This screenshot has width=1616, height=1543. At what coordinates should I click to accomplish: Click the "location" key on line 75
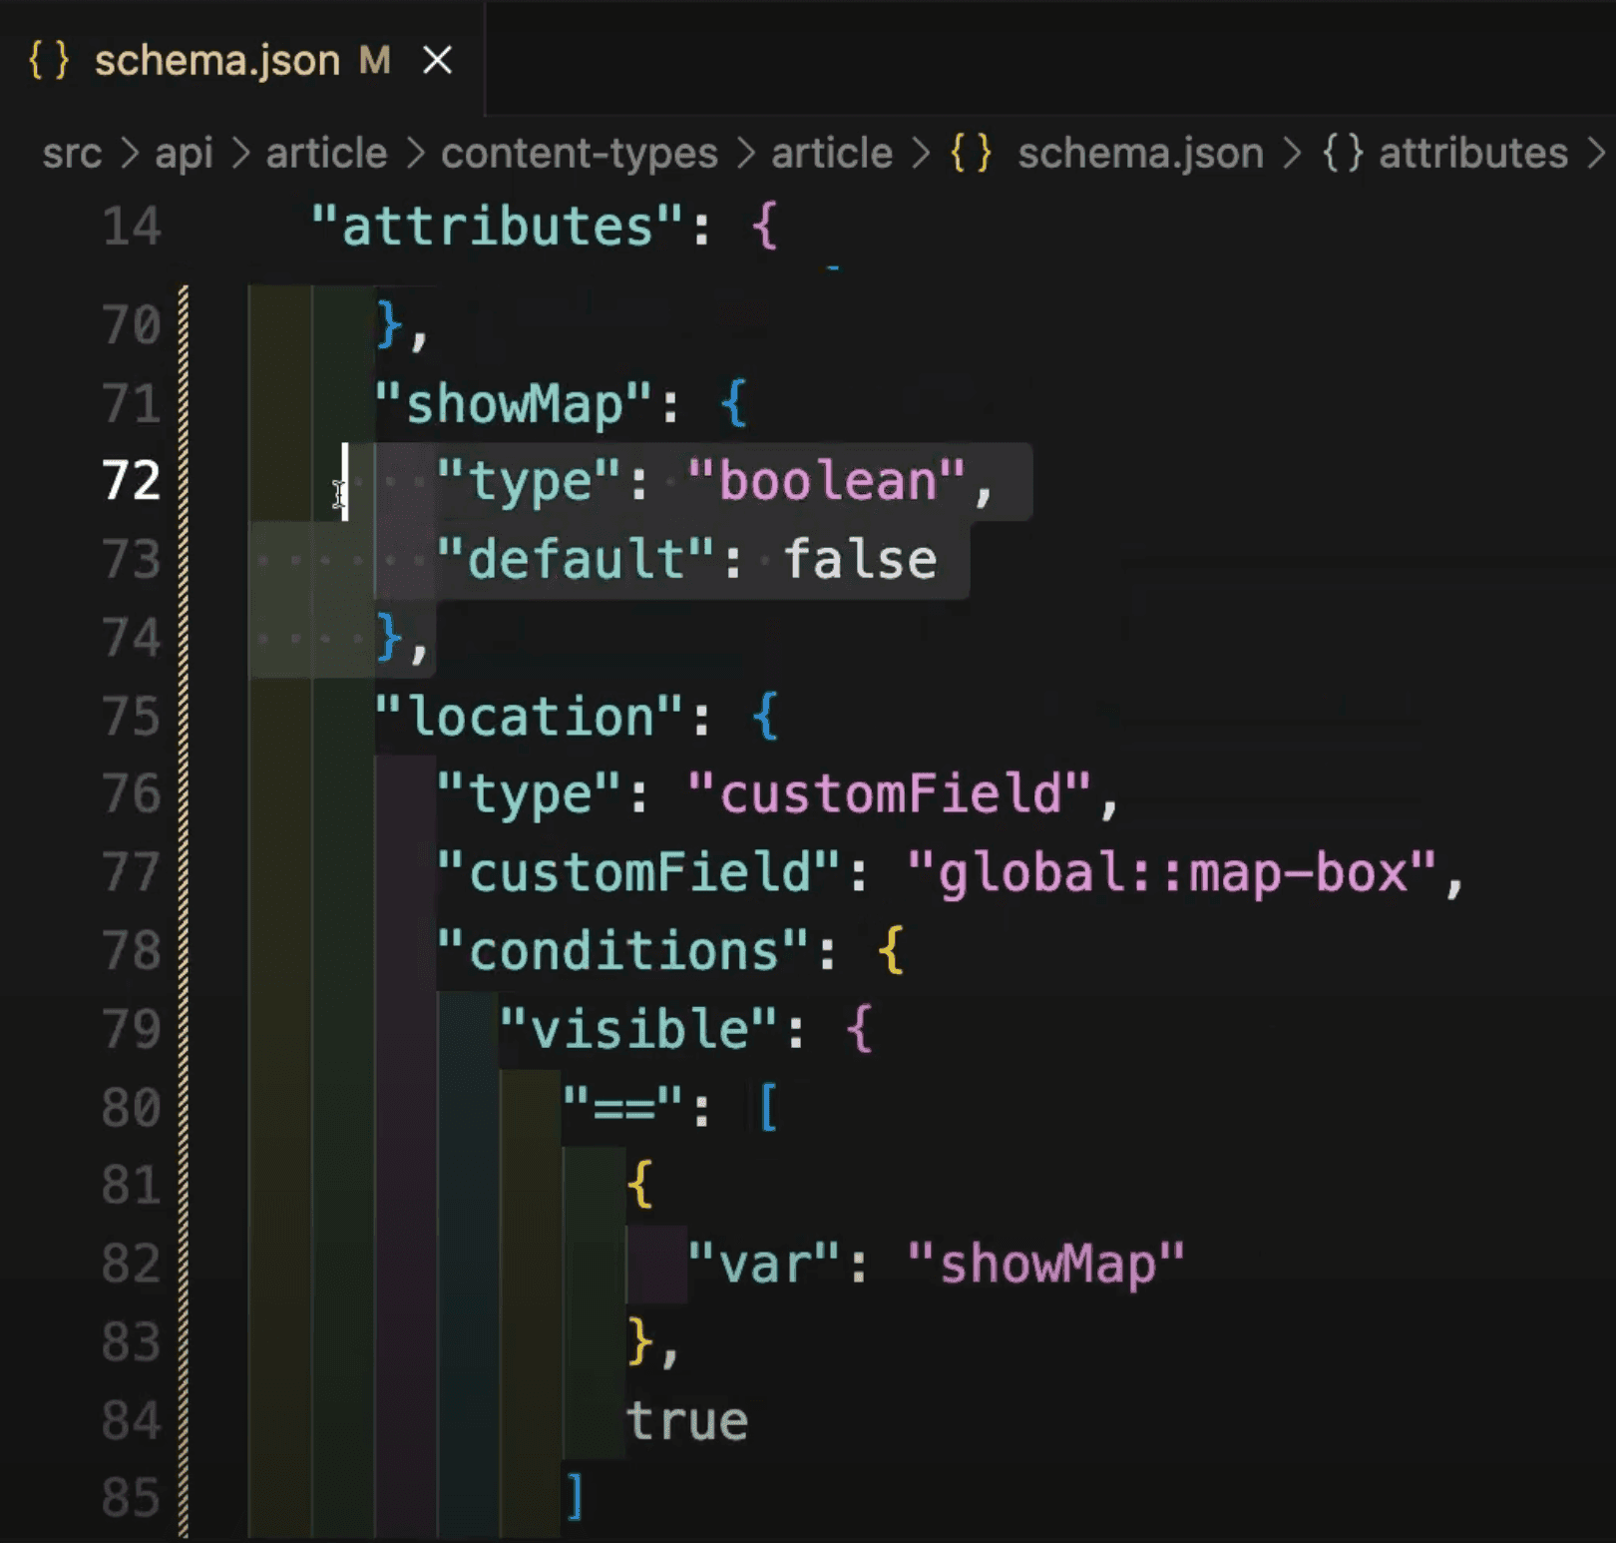[529, 717]
